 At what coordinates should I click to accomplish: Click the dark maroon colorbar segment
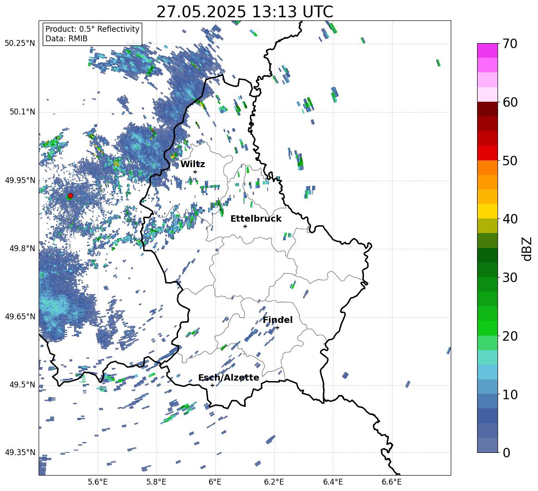487,109
